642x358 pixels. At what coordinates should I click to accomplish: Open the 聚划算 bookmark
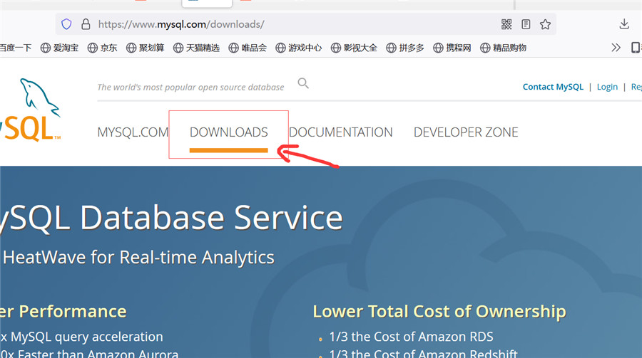coord(145,48)
